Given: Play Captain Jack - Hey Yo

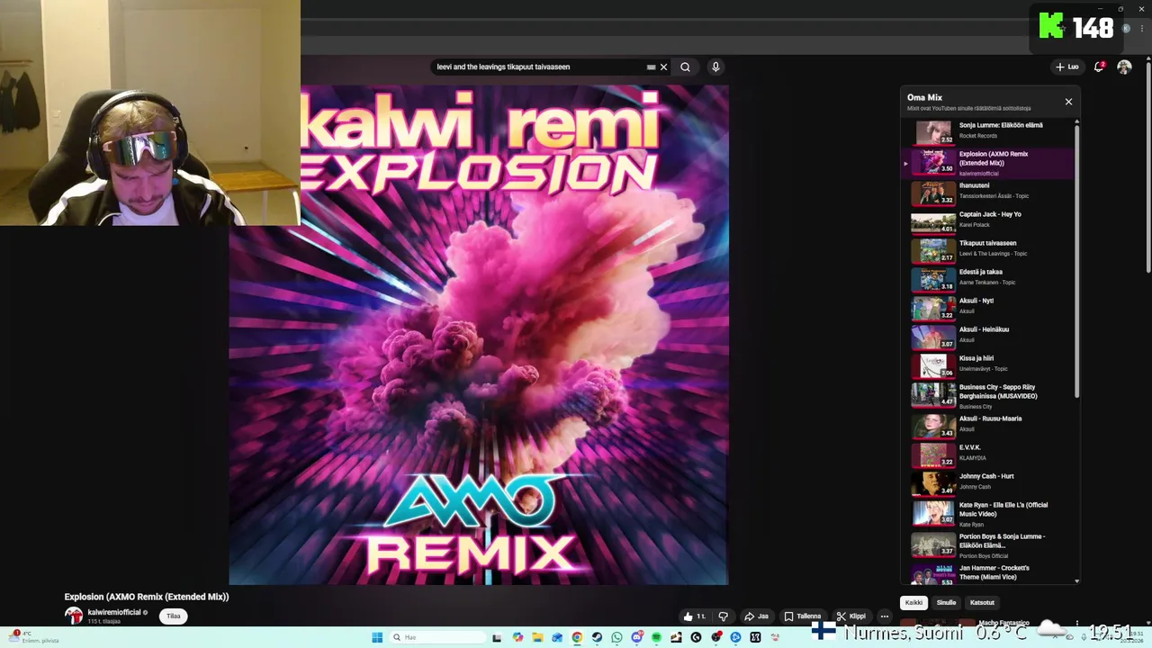Looking at the screenshot, I should pyautogui.click(x=987, y=220).
